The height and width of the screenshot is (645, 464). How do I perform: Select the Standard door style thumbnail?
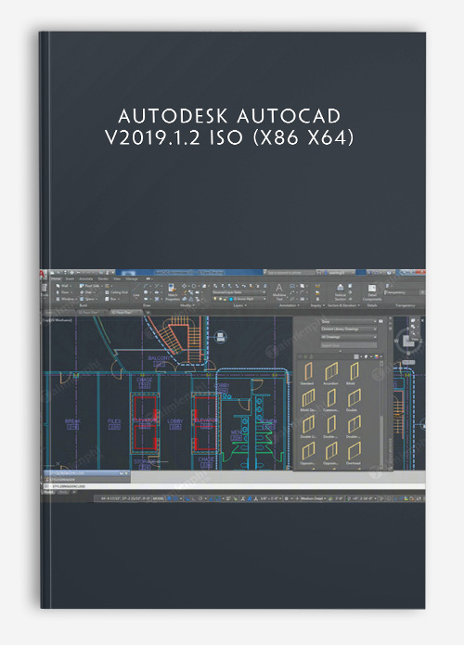(x=308, y=372)
